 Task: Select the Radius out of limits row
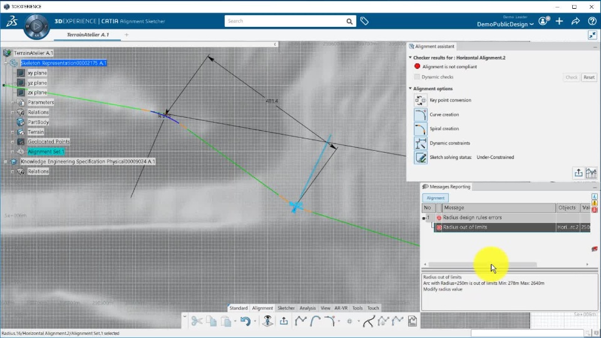[512, 227]
